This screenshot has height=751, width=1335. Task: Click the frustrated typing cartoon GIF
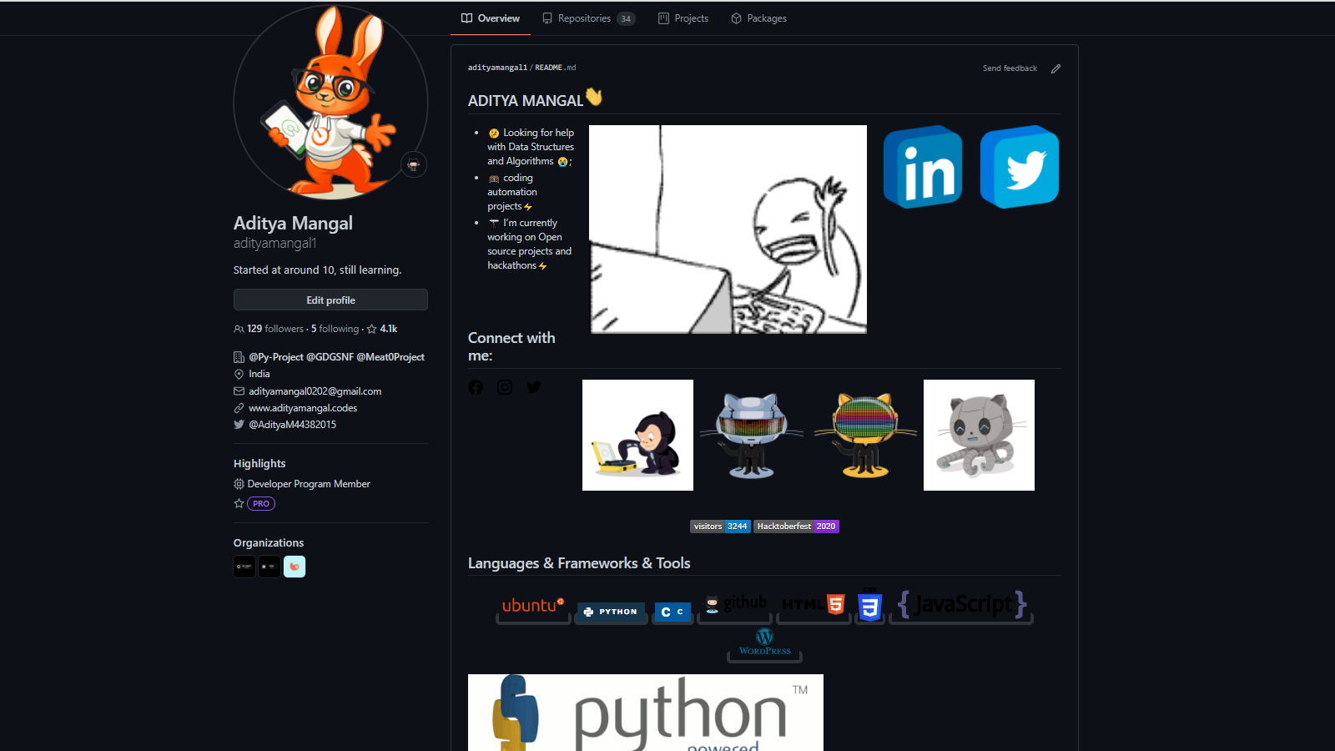pos(728,229)
